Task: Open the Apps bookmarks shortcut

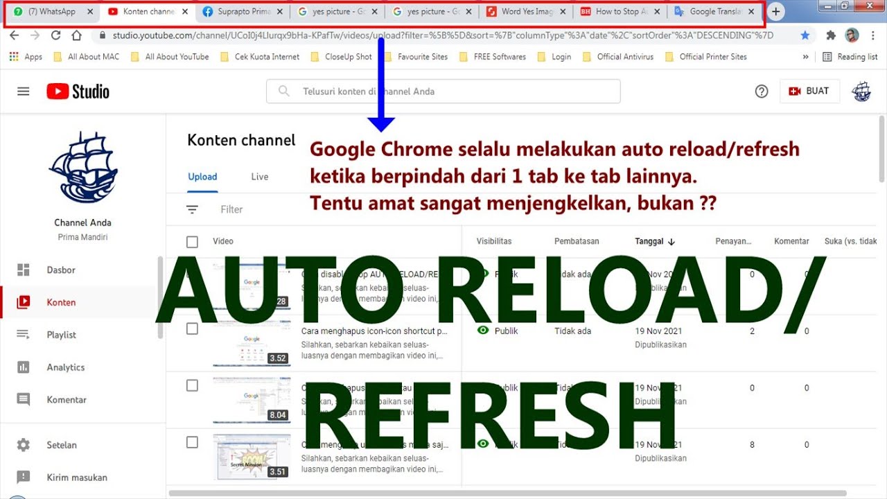Action: [x=26, y=57]
